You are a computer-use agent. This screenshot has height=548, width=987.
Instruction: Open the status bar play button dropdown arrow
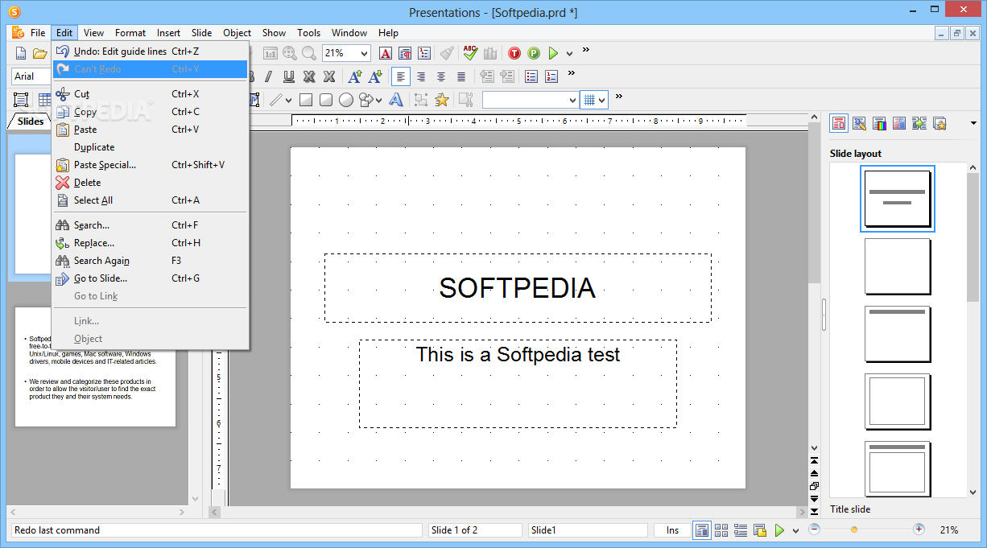coord(796,530)
